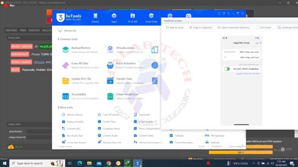
Task: Open 3uPlayer tool
Action: (176, 136)
